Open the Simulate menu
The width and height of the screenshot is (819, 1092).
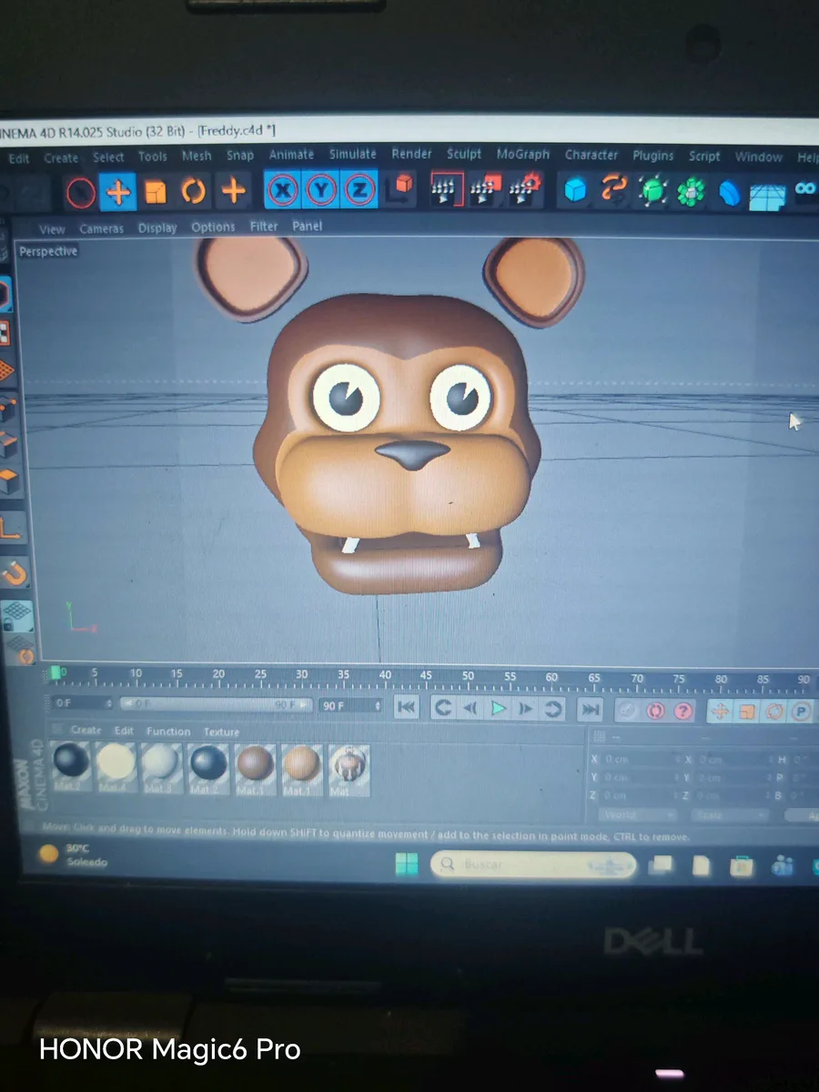(352, 154)
